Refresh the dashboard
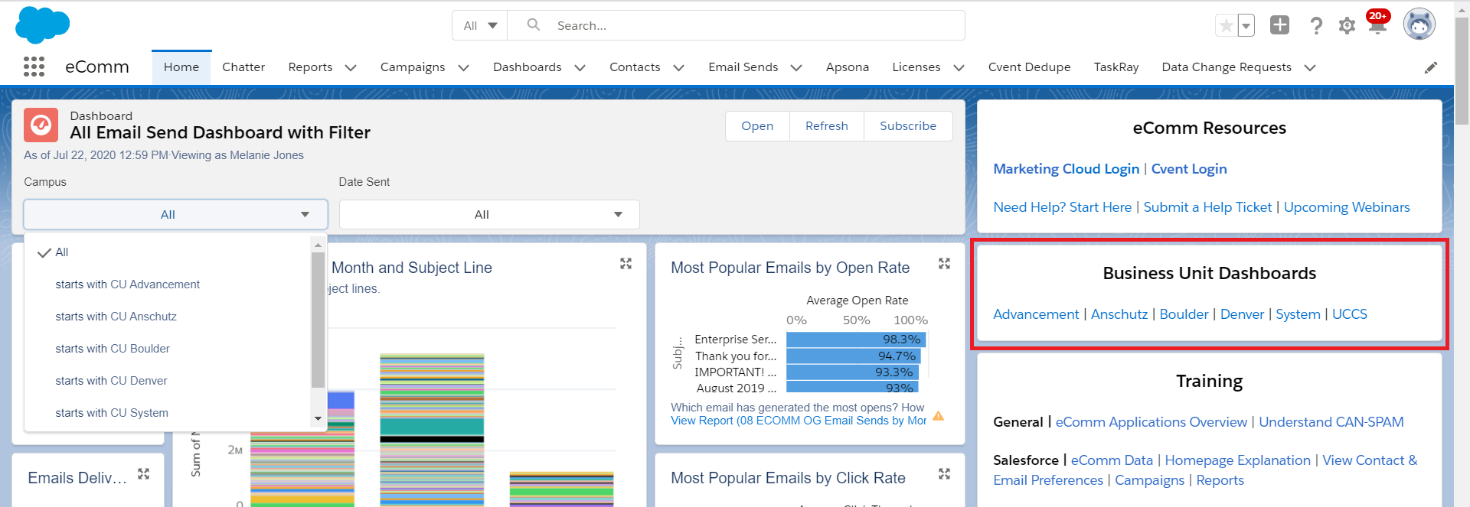This screenshot has height=507, width=1470. 827,126
